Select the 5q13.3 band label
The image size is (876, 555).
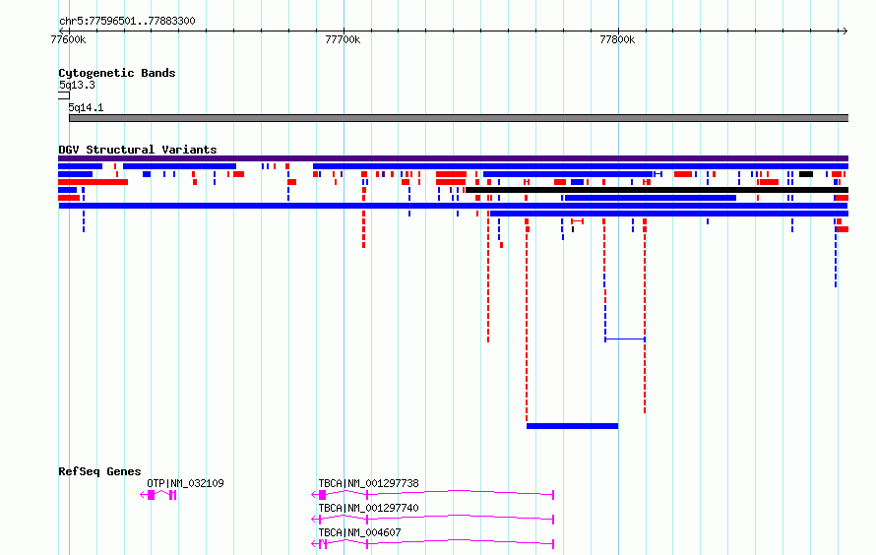pyautogui.click(x=77, y=85)
